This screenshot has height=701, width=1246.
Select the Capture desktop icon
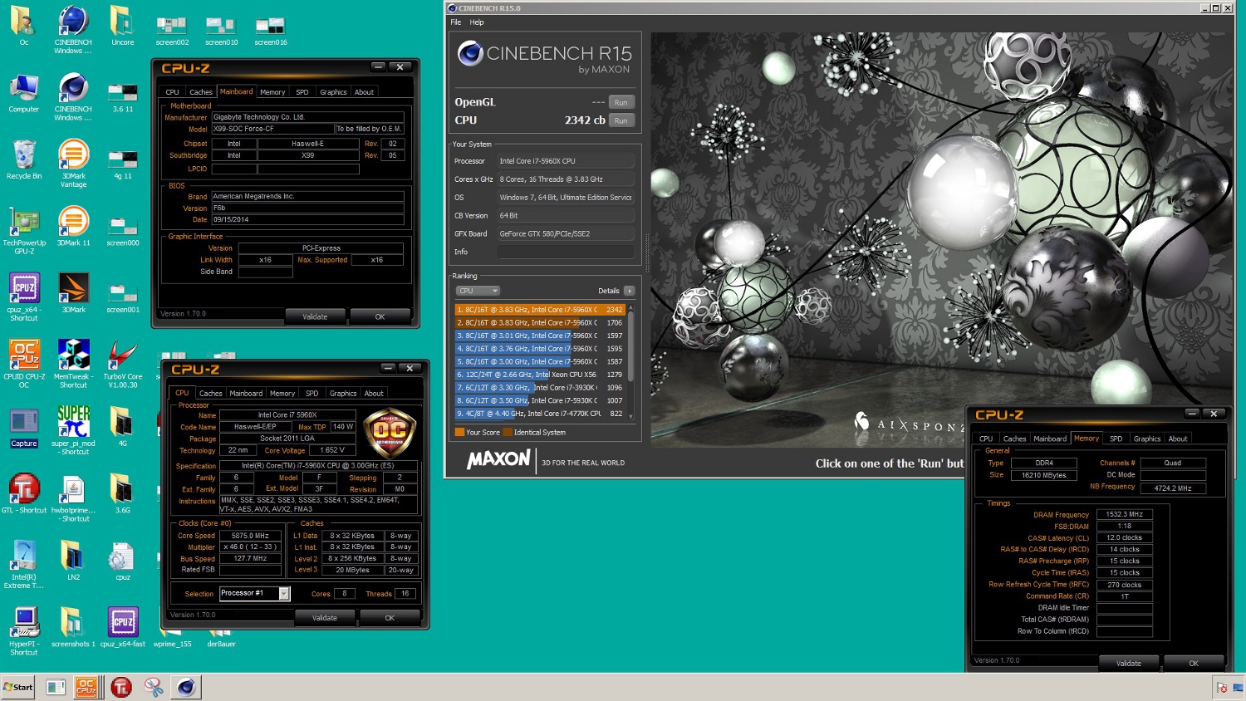[x=24, y=428]
